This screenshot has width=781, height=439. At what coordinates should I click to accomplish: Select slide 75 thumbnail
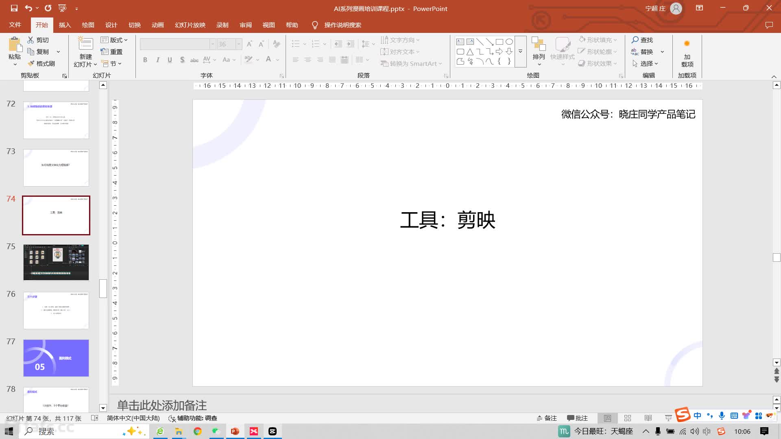[56, 263]
